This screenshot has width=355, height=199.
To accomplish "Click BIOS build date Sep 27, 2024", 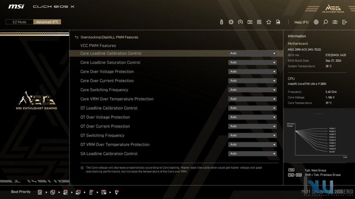I will (333, 61).
